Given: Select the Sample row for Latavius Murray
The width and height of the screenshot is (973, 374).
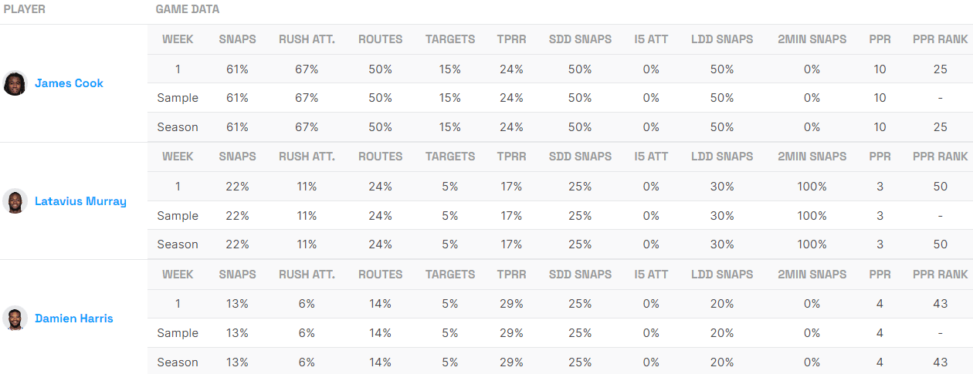Looking at the screenshot, I should coord(178,216).
